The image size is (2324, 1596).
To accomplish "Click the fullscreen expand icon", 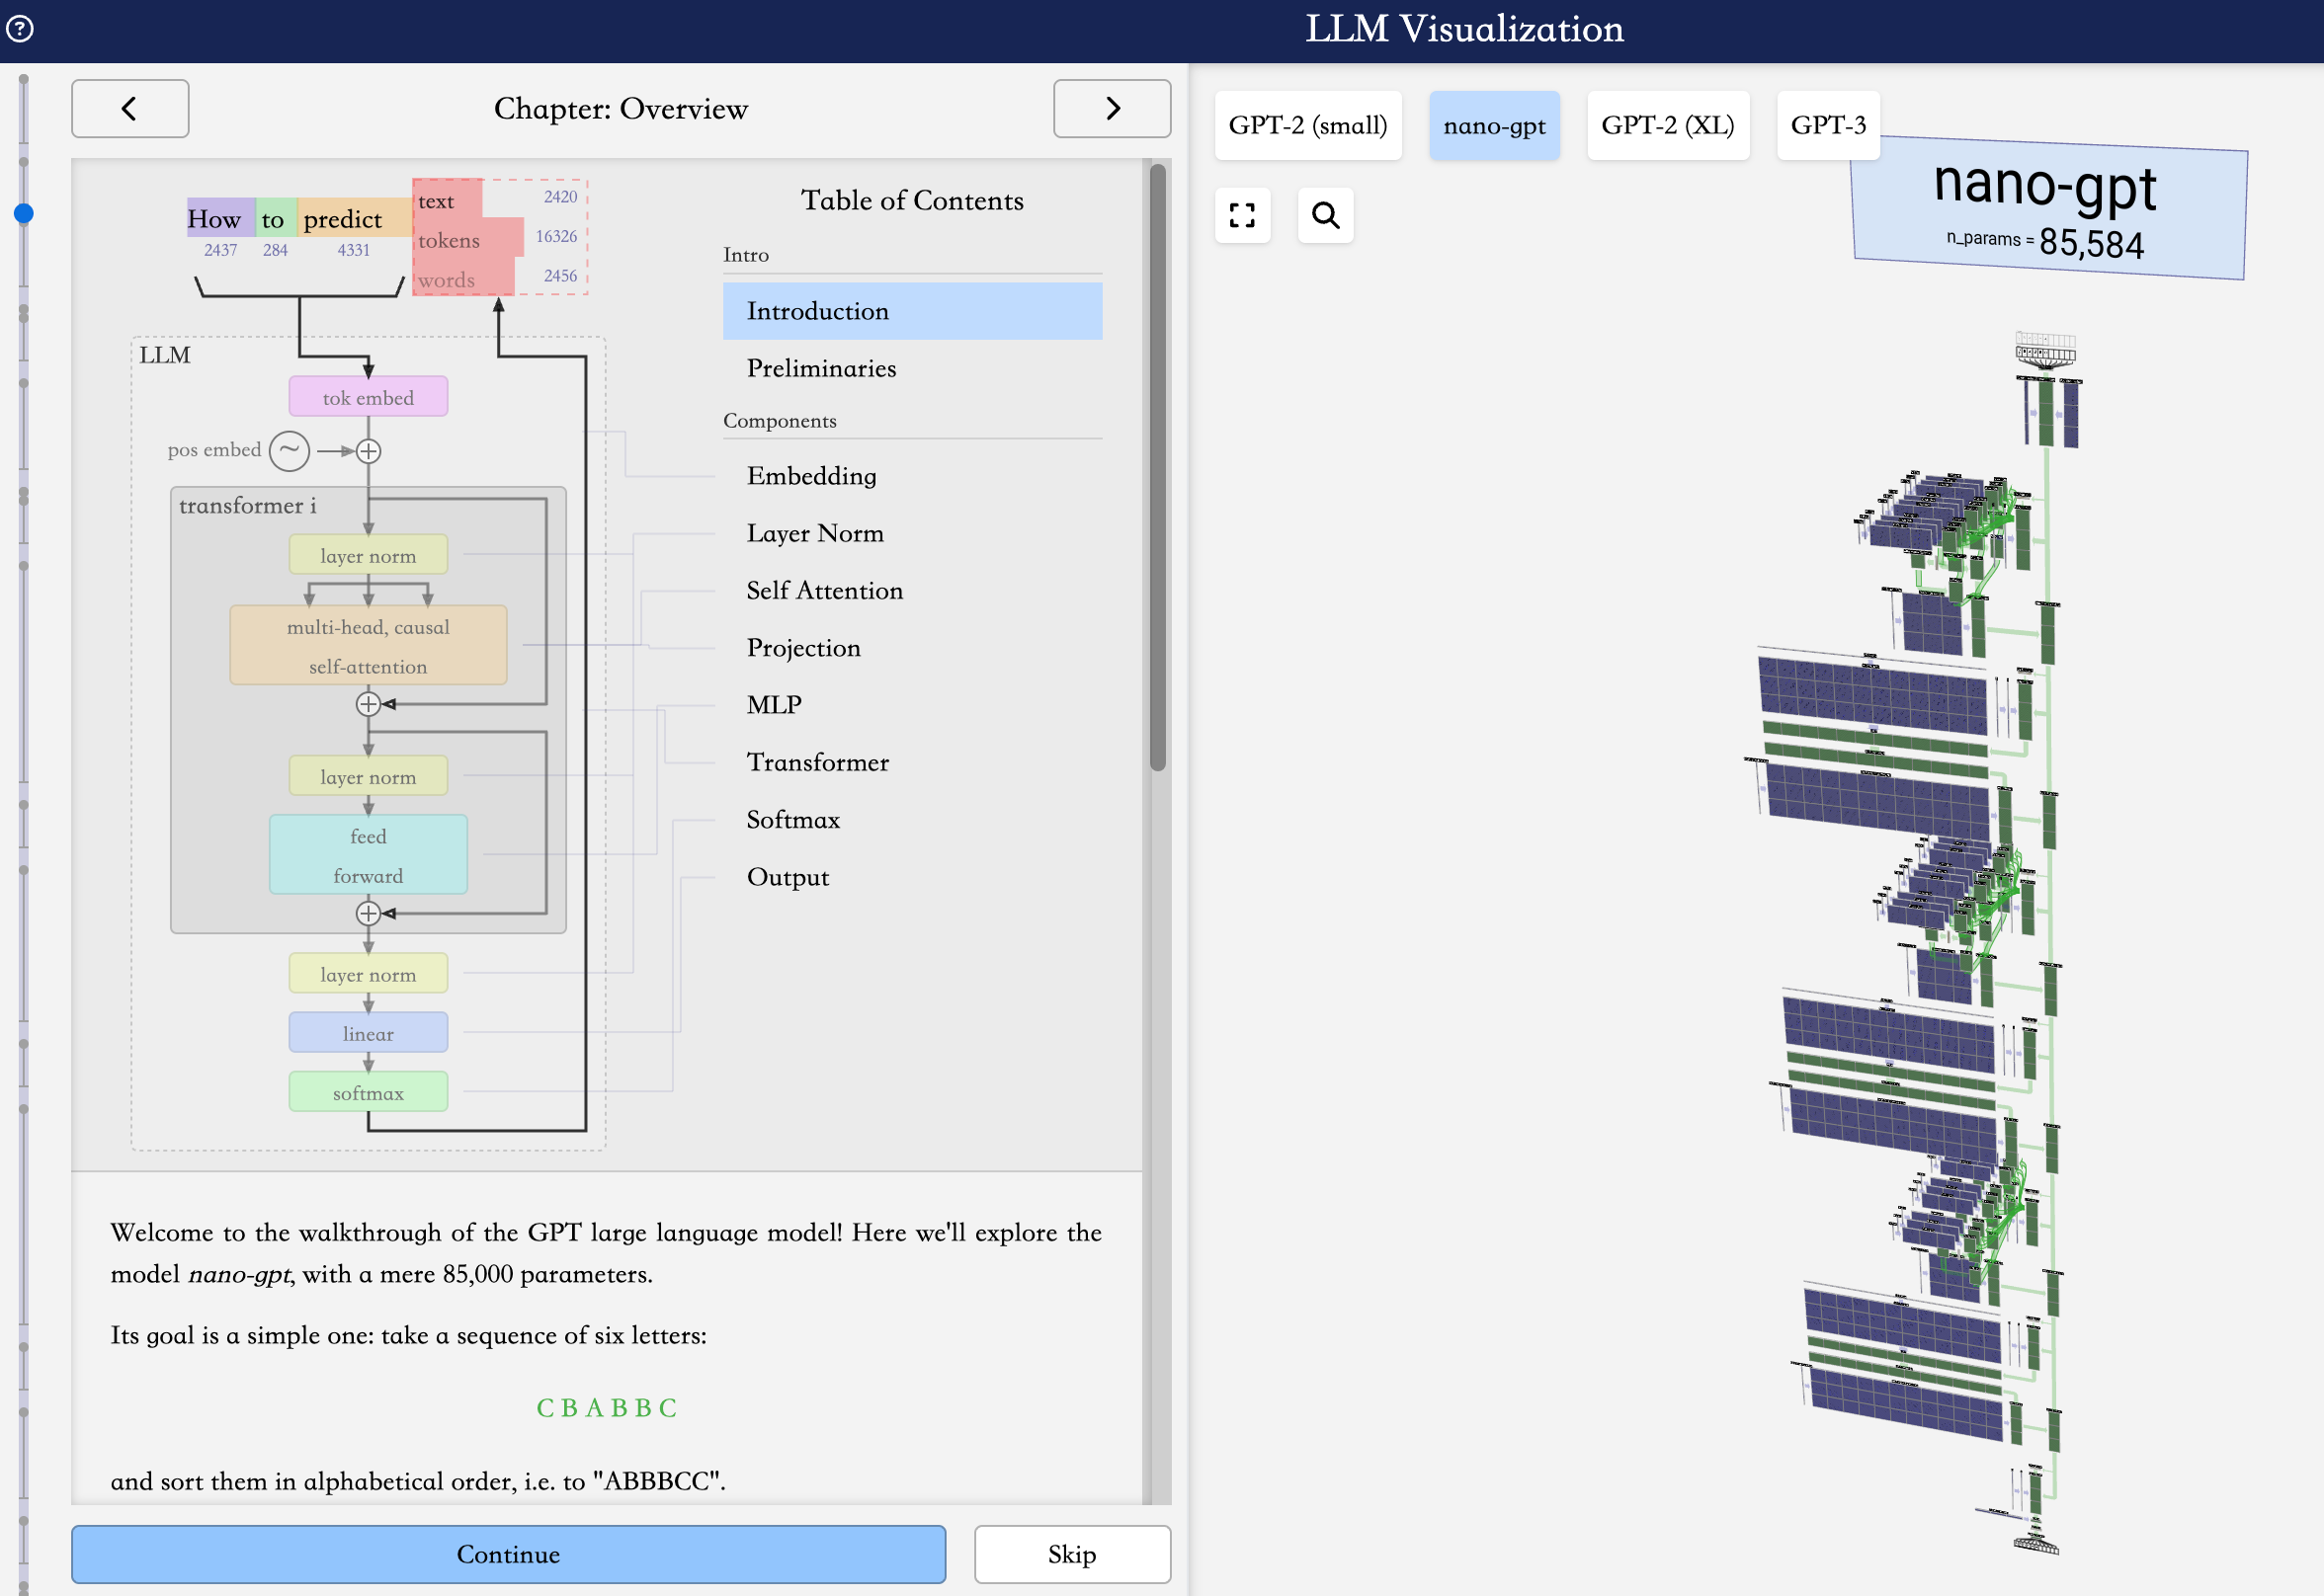I will (1241, 215).
